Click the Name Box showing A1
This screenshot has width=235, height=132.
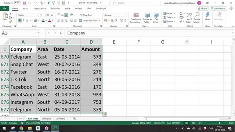21,33
